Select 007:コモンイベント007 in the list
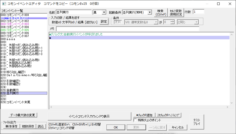 [x=24, y=36]
